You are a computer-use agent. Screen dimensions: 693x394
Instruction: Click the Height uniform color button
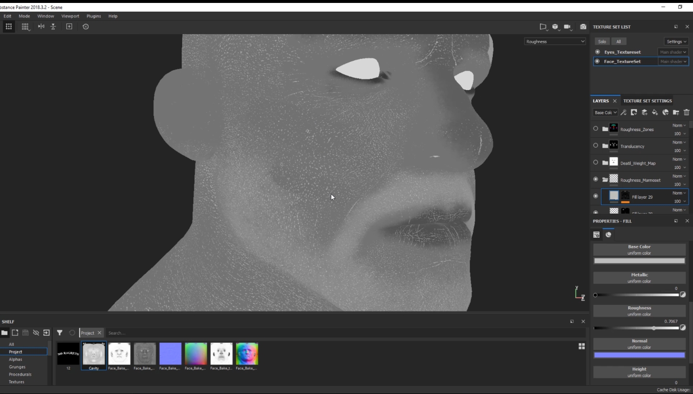coord(639,372)
